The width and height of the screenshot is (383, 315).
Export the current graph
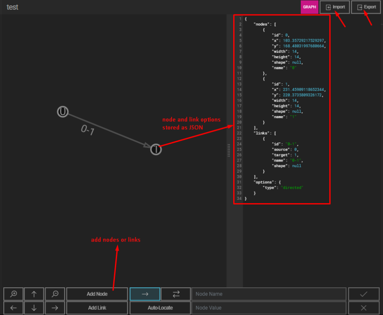pyautogui.click(x=366, y=7)
